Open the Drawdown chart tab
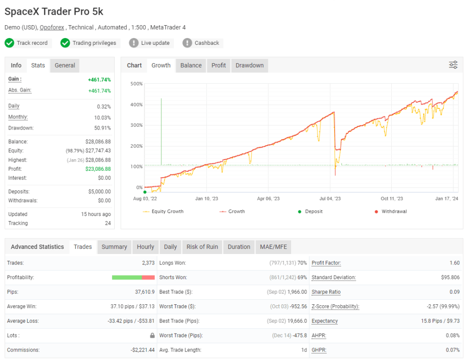This screenshot has height=362, width=468. click(249, 65)
